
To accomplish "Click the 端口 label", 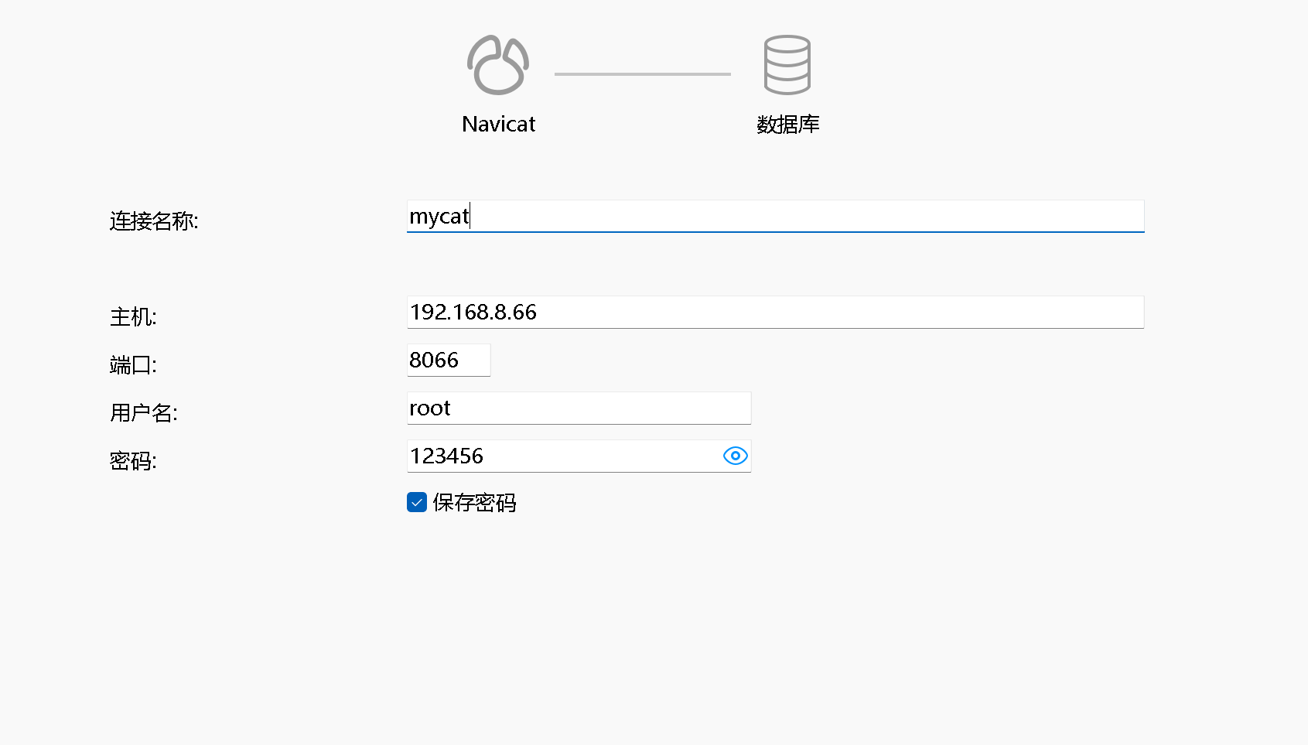I will [x=133, y=365].
